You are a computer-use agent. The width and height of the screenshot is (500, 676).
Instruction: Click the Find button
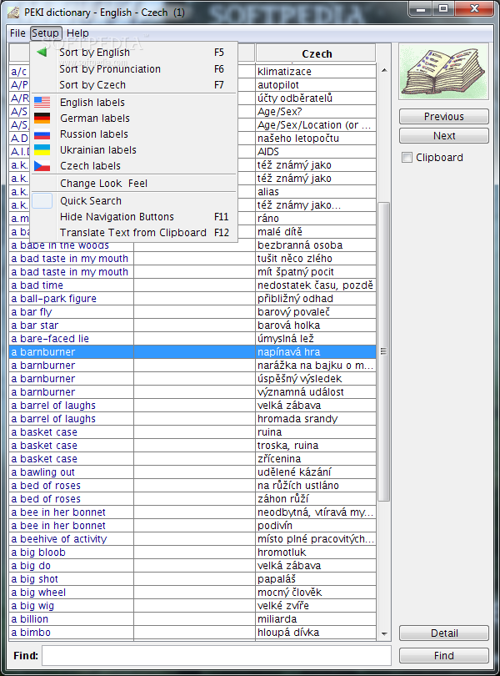click(x=444, y=655)
